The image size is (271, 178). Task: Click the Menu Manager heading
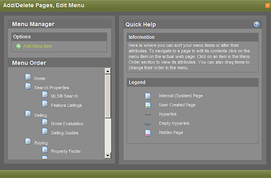pyautogui.click(x=33, y=24)
